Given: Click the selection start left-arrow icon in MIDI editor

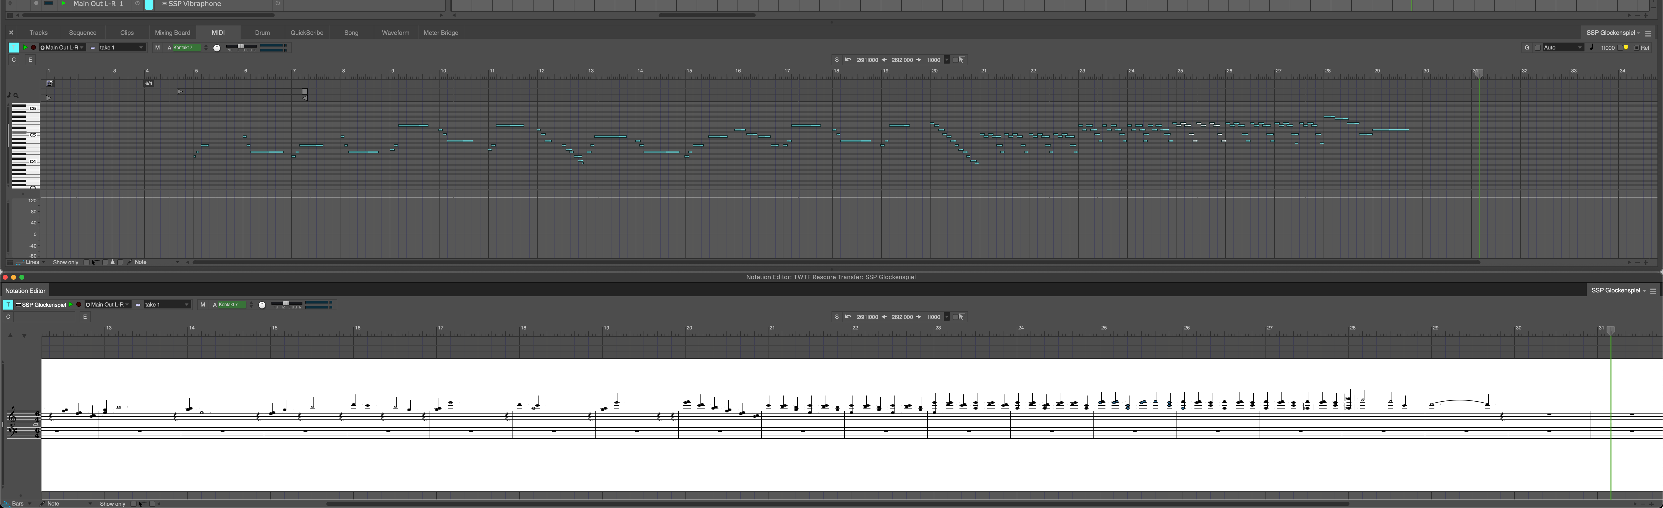Looking at the screenshot, I should click(885, 60).
